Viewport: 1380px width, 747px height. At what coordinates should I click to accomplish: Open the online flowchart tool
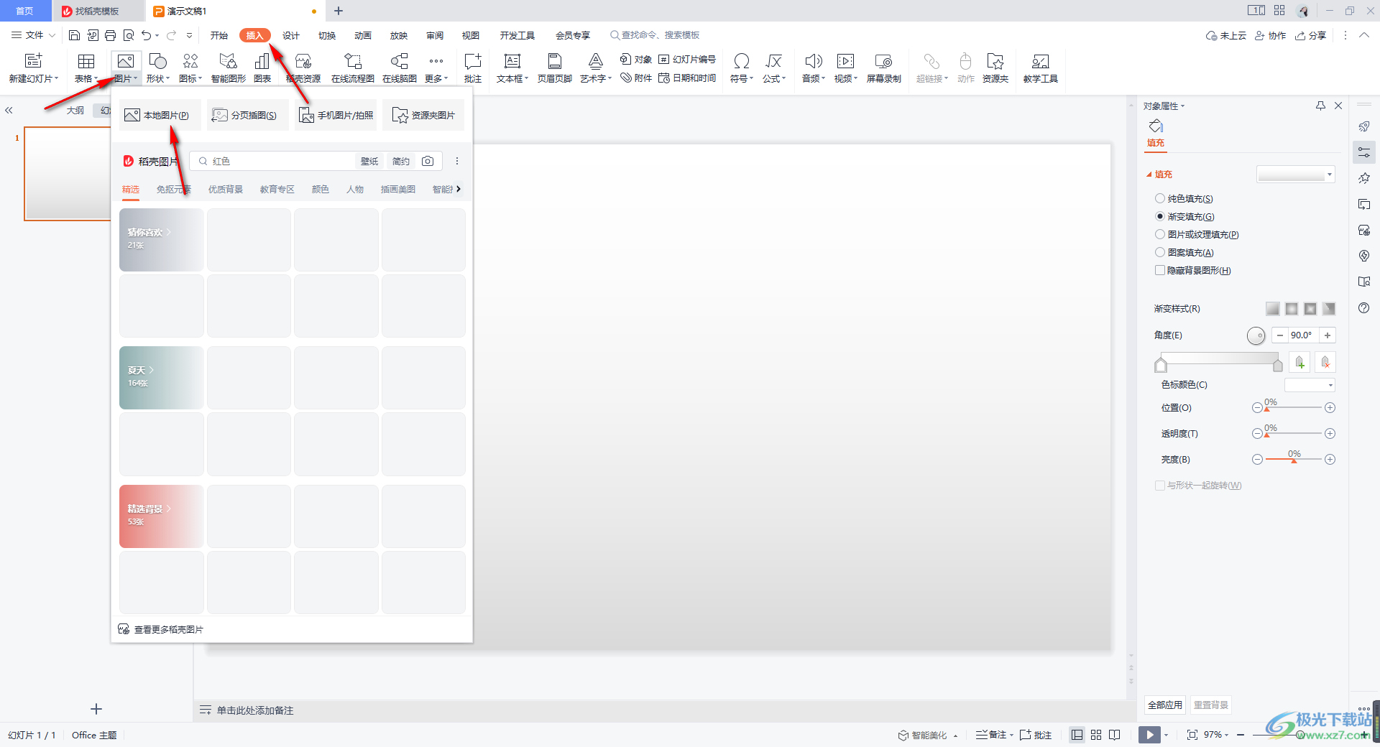point(352,68)
